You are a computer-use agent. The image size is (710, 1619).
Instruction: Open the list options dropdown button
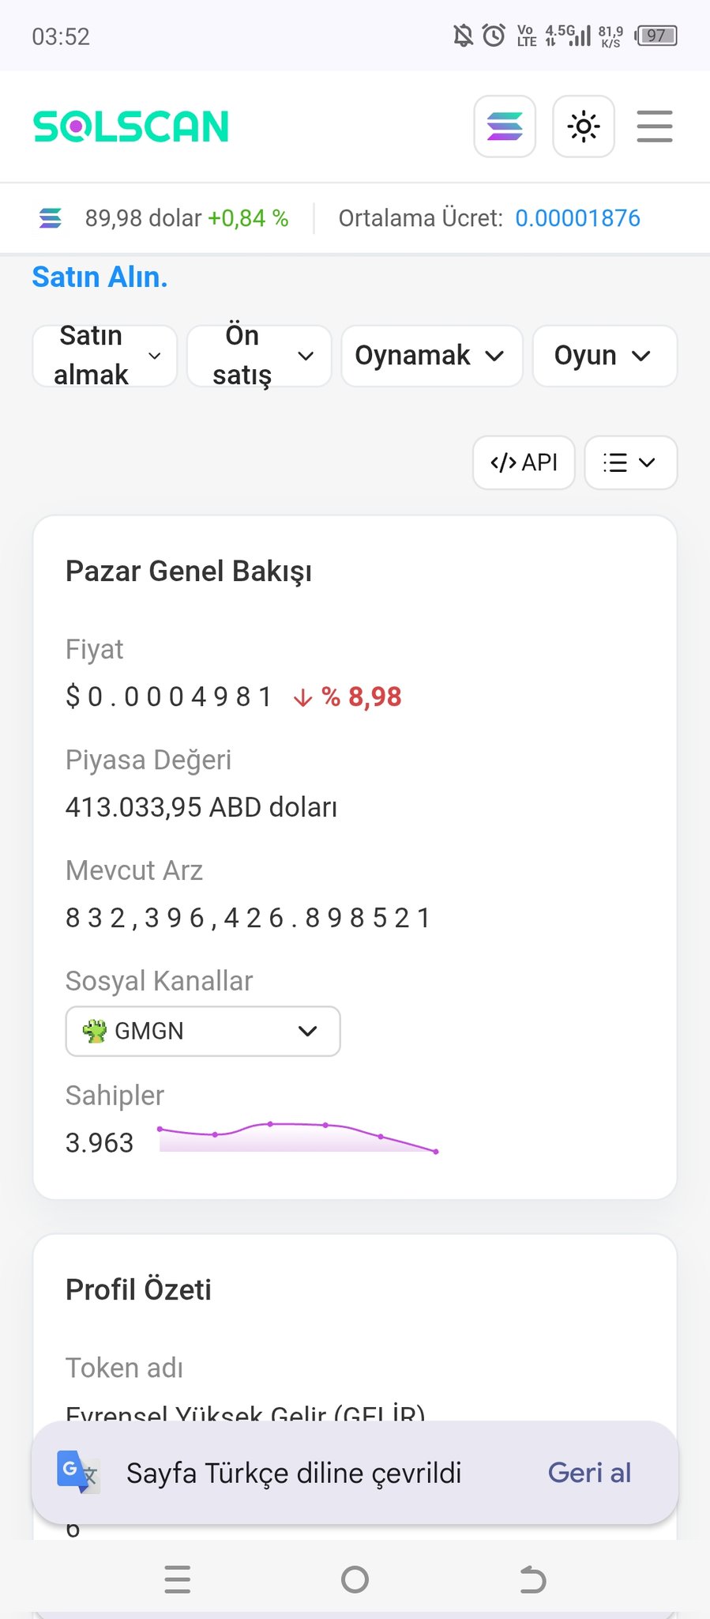[x=630, y=462]
